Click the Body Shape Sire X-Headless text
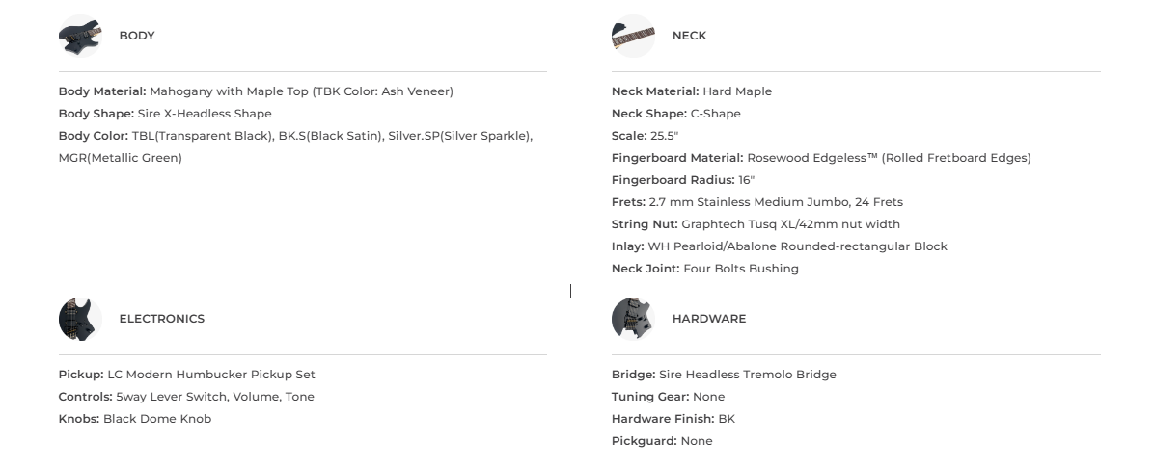Screen dimensions: 1154x467 click(165, 114)
